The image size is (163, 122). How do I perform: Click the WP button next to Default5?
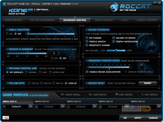click(x=159, y=107)
